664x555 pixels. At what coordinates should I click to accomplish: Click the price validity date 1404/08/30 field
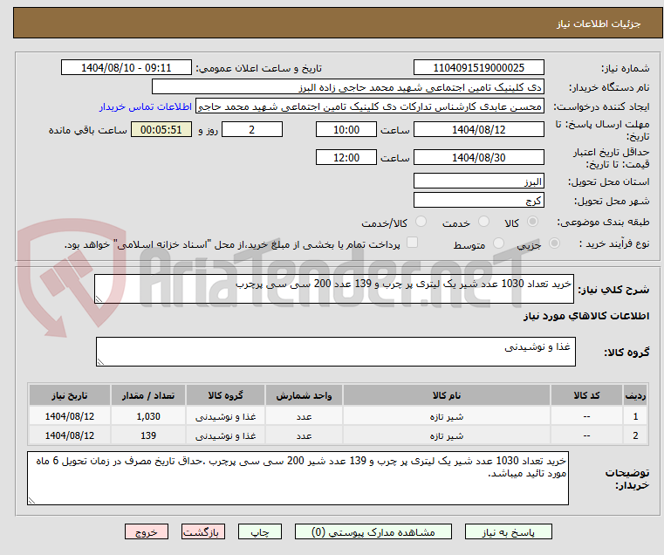pyautogui.click(x=478, y=158)
